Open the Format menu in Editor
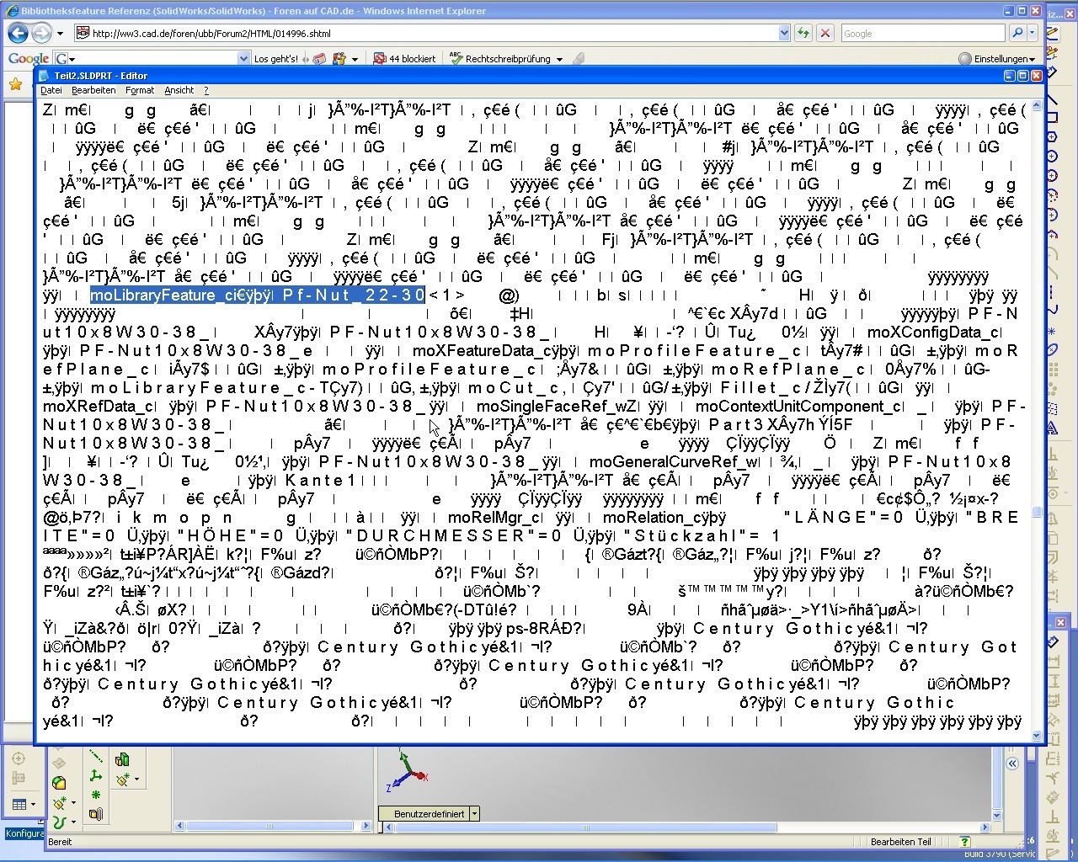Image resolution: width=1078 pixels, height=862 pixels. [x=140, y=90]
